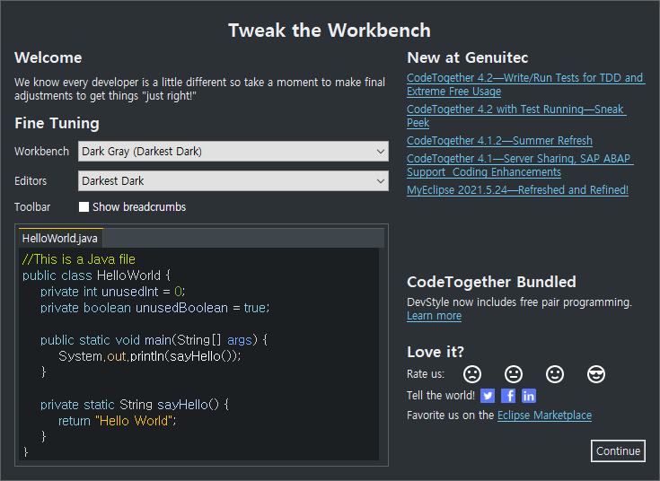Click the Continue button

pos(618,450)
